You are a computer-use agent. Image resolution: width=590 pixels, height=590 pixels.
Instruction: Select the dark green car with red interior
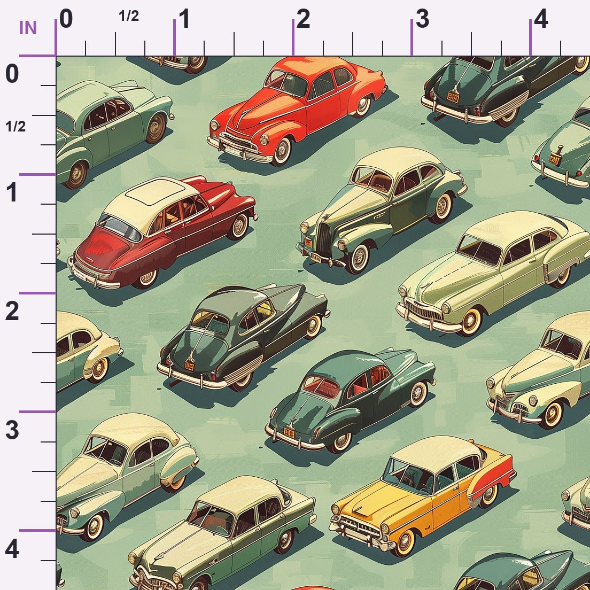[350, 400]
